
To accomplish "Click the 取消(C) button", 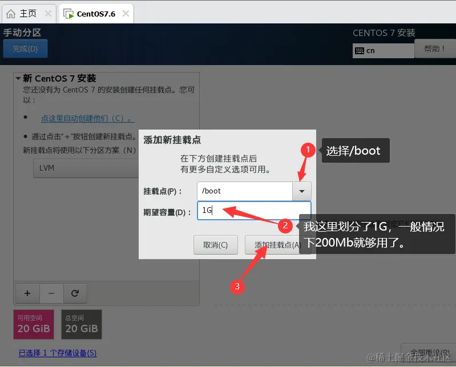I will 216,245.
